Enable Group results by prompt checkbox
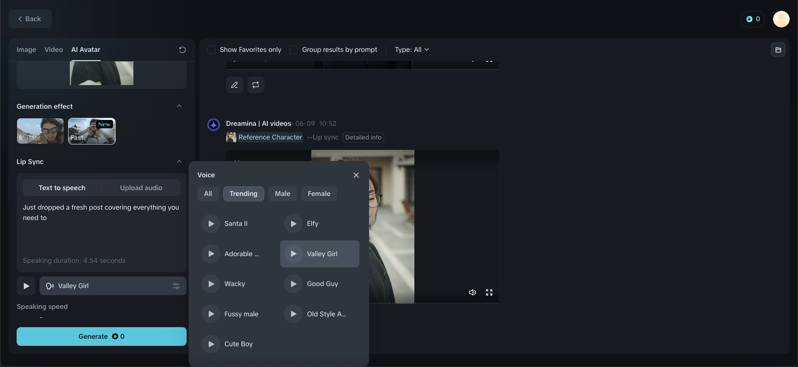 point(294,50)
